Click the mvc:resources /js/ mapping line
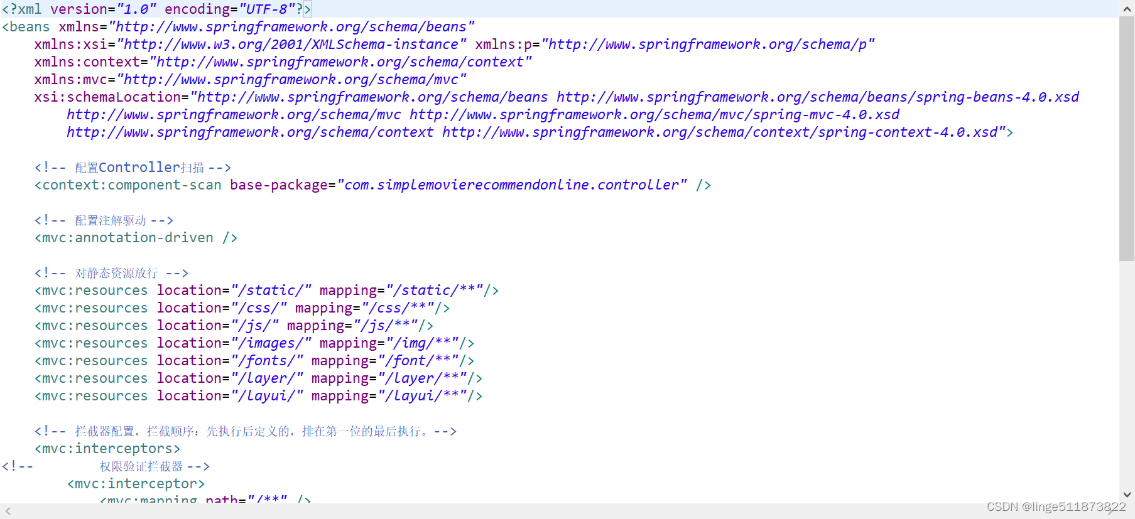 (234, 326)
